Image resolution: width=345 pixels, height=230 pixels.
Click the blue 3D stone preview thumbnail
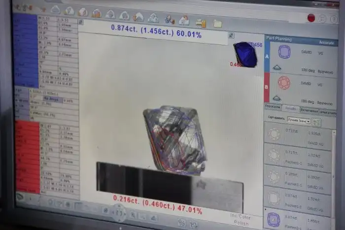click(245, 54)
